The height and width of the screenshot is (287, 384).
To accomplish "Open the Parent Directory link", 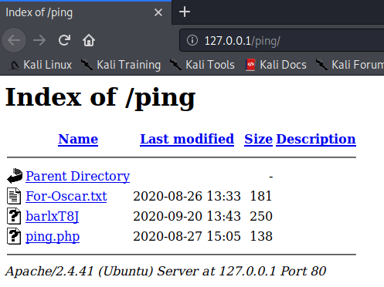I will pyautogui.click(x=78, y=177).
